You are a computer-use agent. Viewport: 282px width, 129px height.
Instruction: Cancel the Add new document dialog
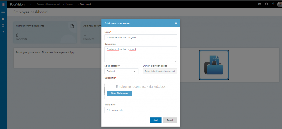tap(170, 120)
